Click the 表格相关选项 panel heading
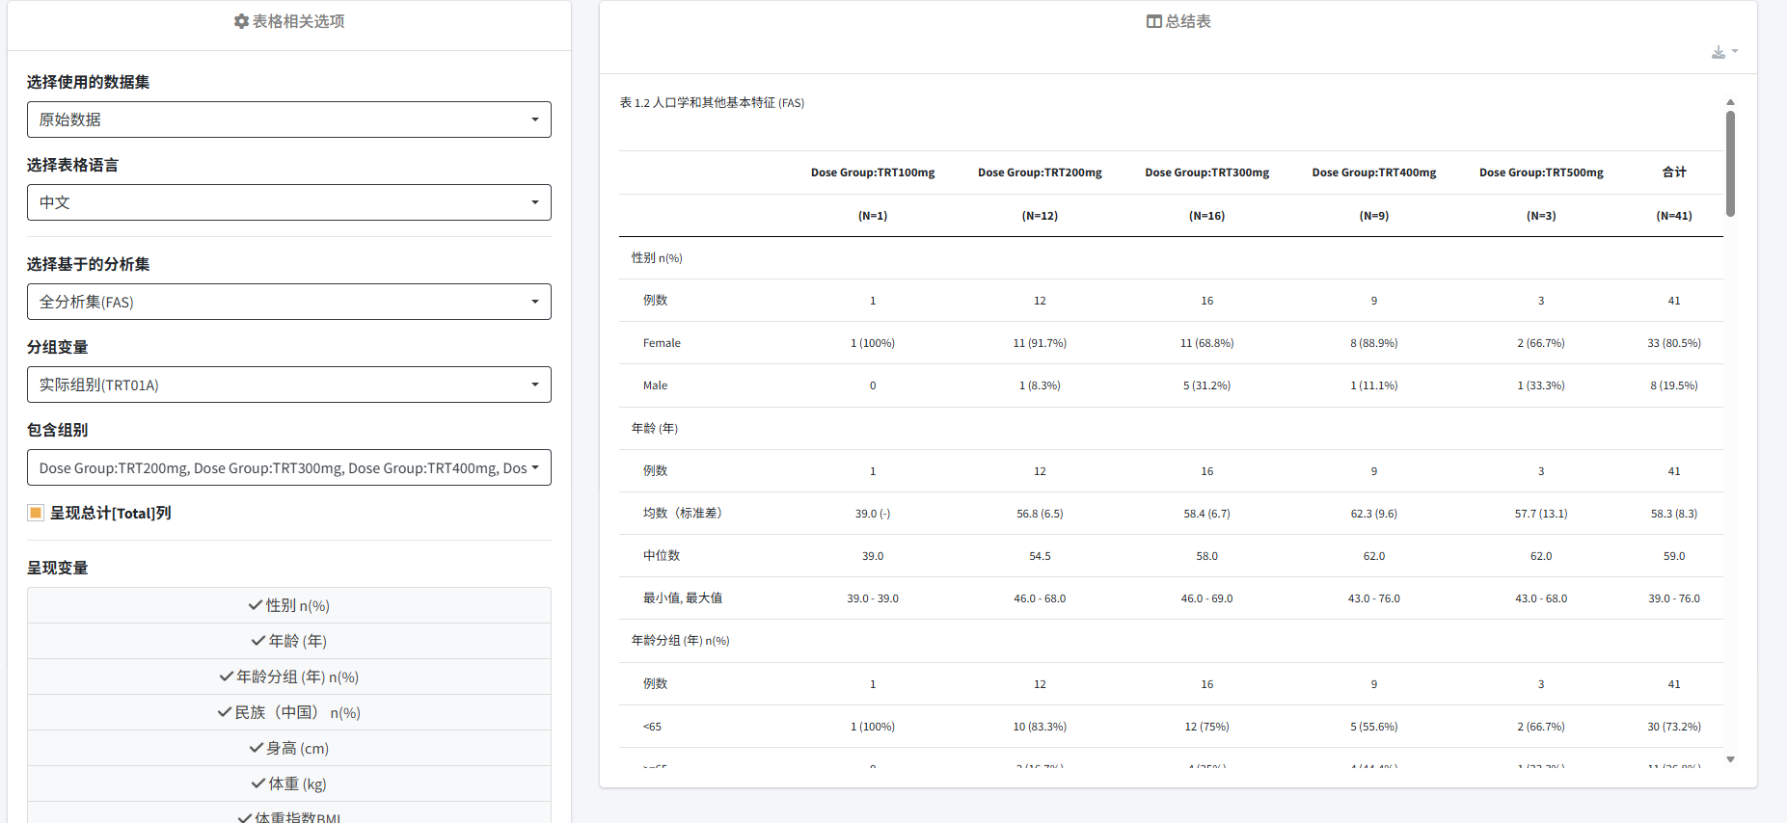The height and width of the screenshot is (823, 1787). [x=298, y=21]
